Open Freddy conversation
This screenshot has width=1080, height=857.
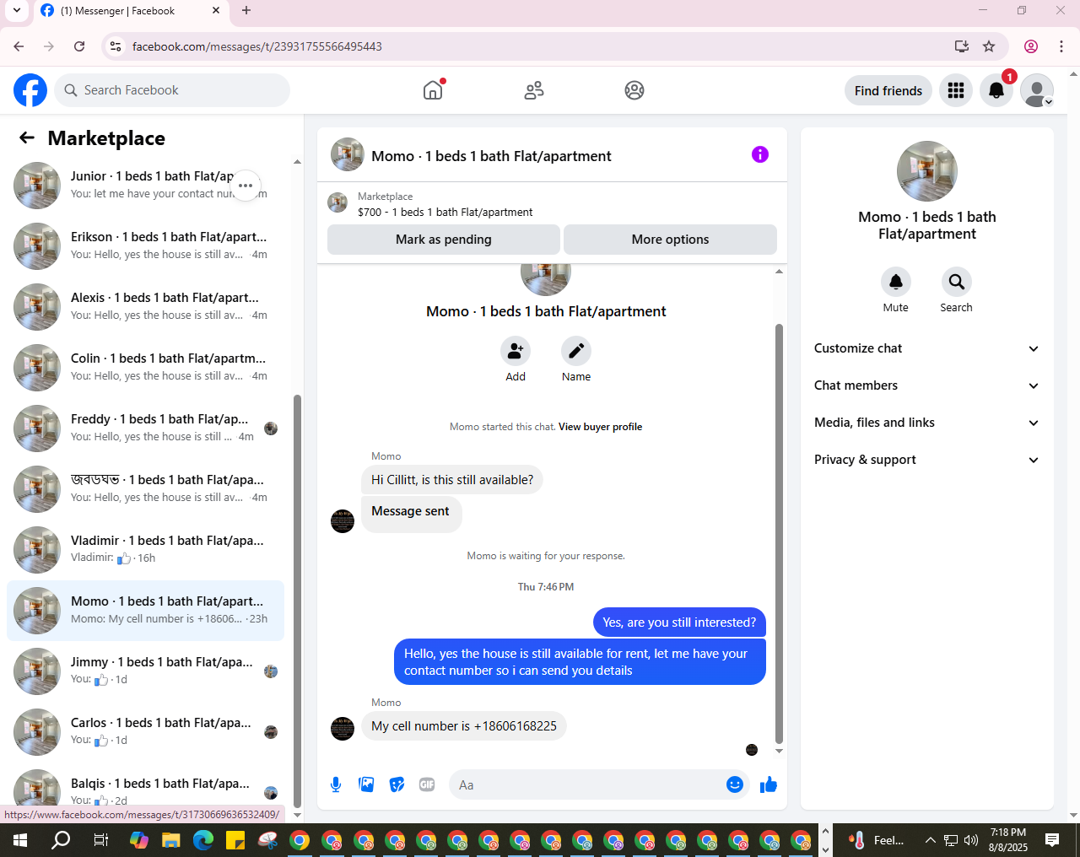tap(145, 428)
